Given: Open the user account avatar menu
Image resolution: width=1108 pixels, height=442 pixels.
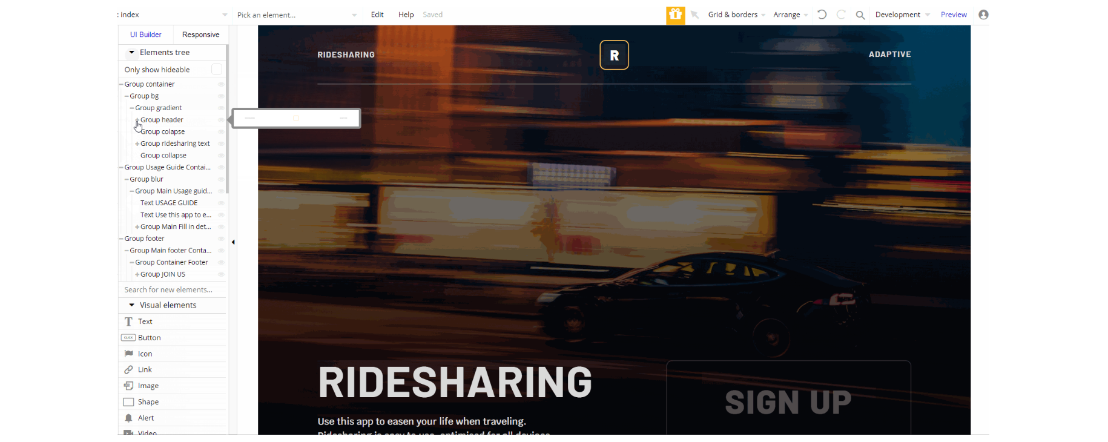Looking at the screenshot, I should click(x=983, y=15).
